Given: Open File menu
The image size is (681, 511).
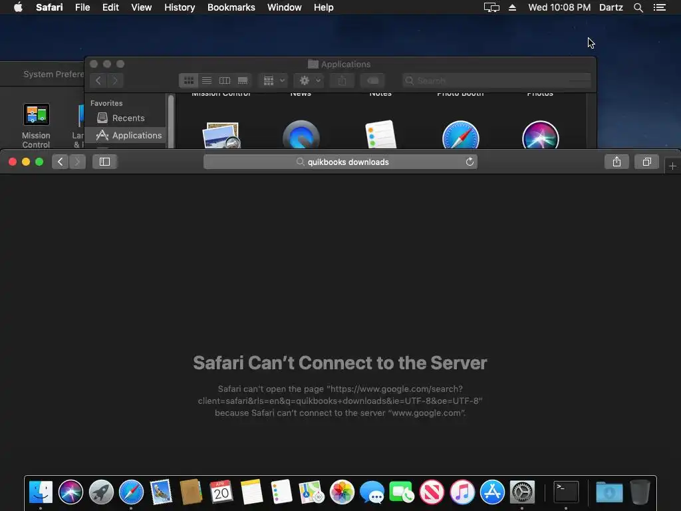Looking at the screenshot, I should point(82,7).
